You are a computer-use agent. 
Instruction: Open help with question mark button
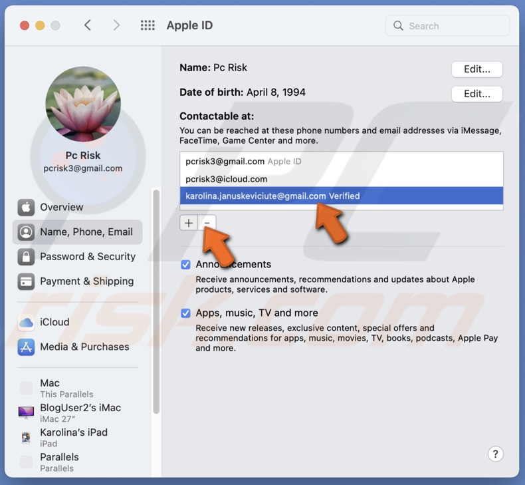495,454
